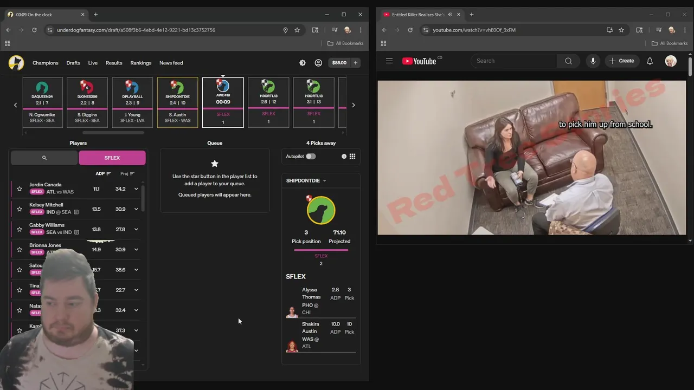Open the Results page
Image resolution: width=694 pixels, height=390 pixels.
coord(114,63)
